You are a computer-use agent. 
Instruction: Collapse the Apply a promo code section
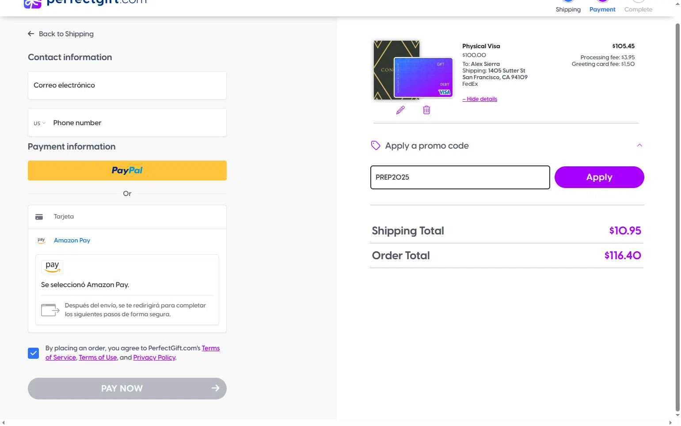[639, 145]
